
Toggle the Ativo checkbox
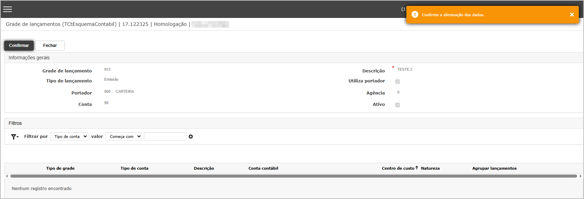(x=397, y=105)
